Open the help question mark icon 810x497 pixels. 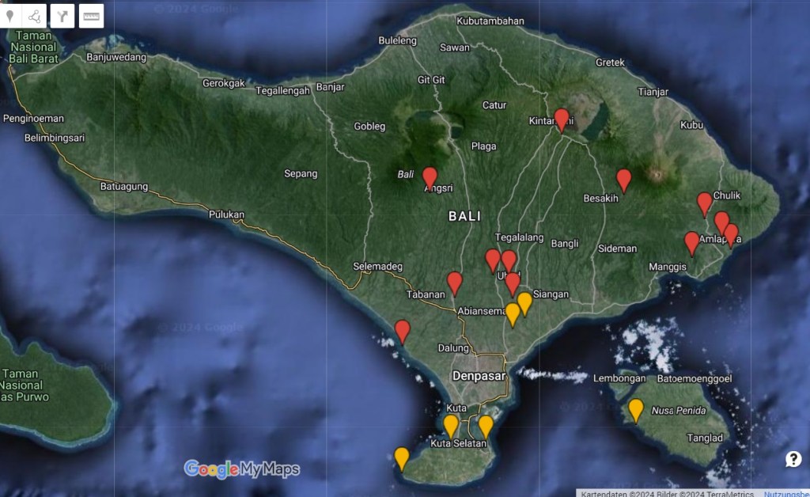793,459
